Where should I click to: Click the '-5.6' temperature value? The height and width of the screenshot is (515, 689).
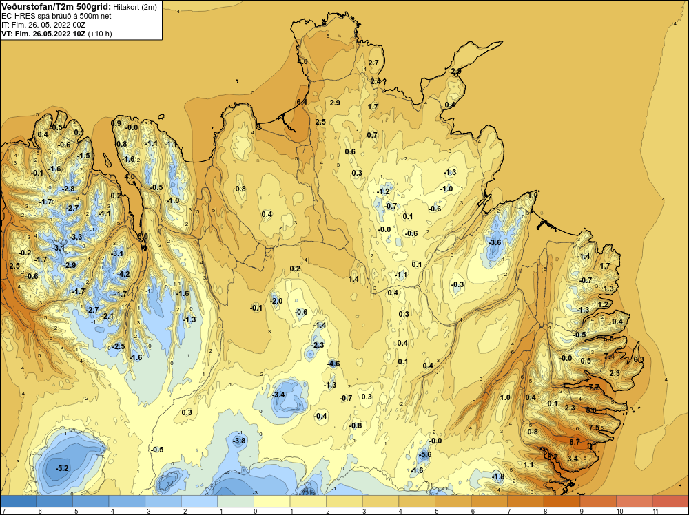coord(424,454)
